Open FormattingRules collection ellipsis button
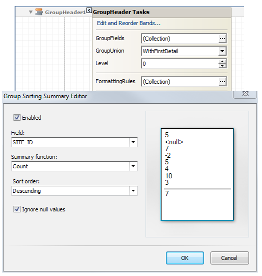This screenshot has height=276, width=262. pos(222,82)
